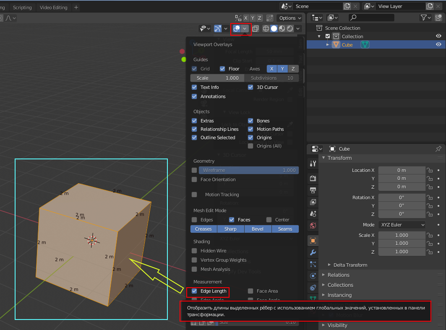The width and height of the screenshot is (446, 330).
Task: Enable the Face Orientation overlay
Action: (x=194, y=179)
